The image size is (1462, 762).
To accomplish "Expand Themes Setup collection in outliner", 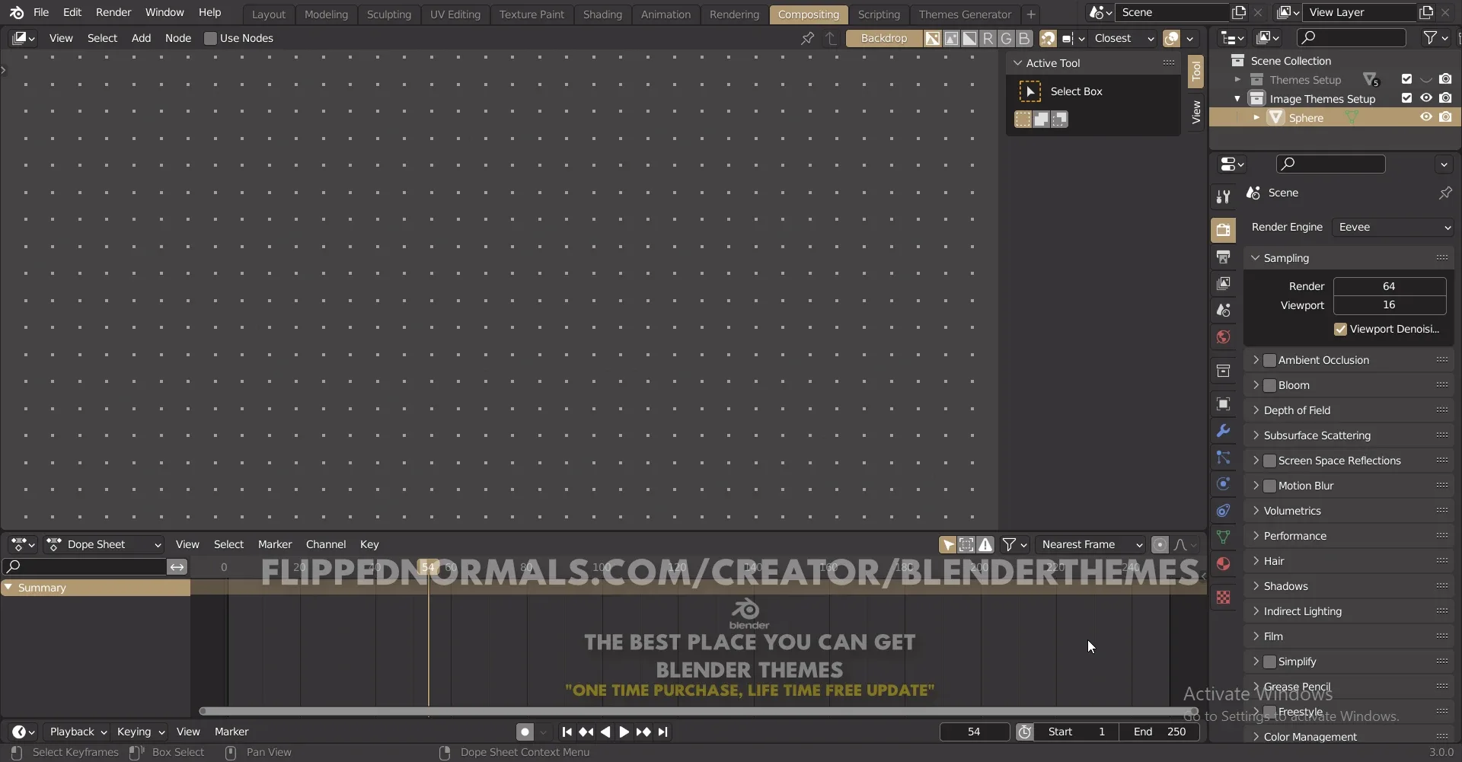I will pyautogui.click(x=1237, y=79).
